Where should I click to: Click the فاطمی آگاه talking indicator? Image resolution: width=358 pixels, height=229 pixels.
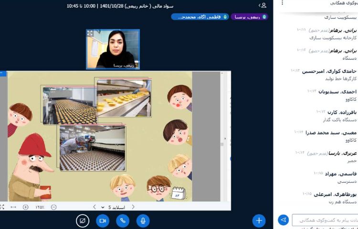click(x=200, y=17)
